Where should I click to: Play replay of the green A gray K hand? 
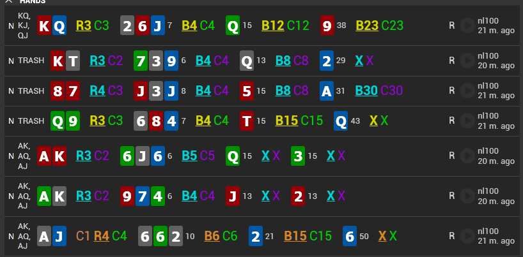click(x=467, y=196)
